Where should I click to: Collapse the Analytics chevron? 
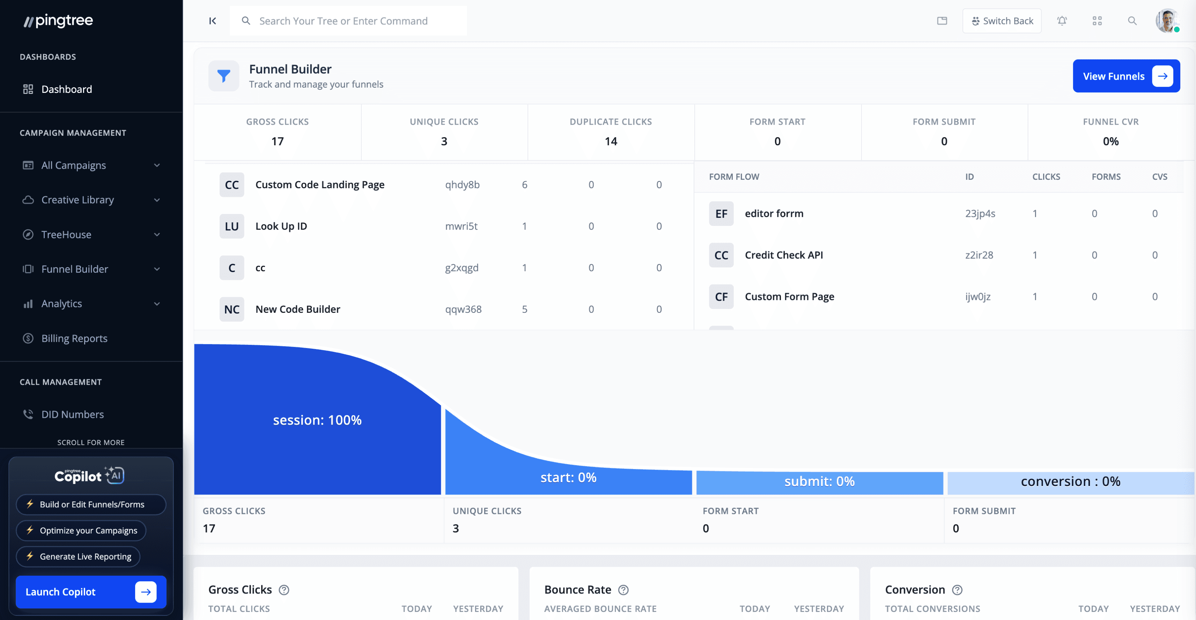[x=157, y=303]
